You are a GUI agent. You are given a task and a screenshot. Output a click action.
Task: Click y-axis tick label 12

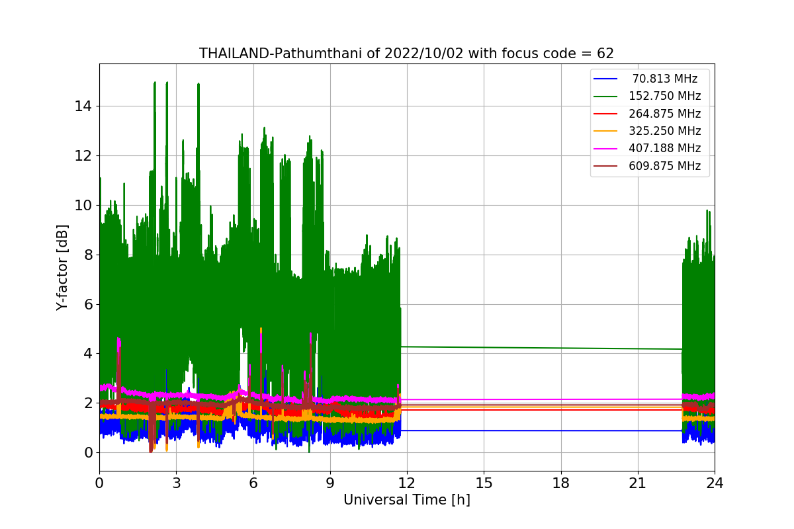[x=84, y=155]
